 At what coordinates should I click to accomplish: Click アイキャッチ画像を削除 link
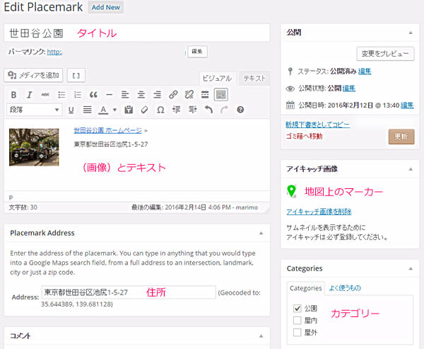319,212
